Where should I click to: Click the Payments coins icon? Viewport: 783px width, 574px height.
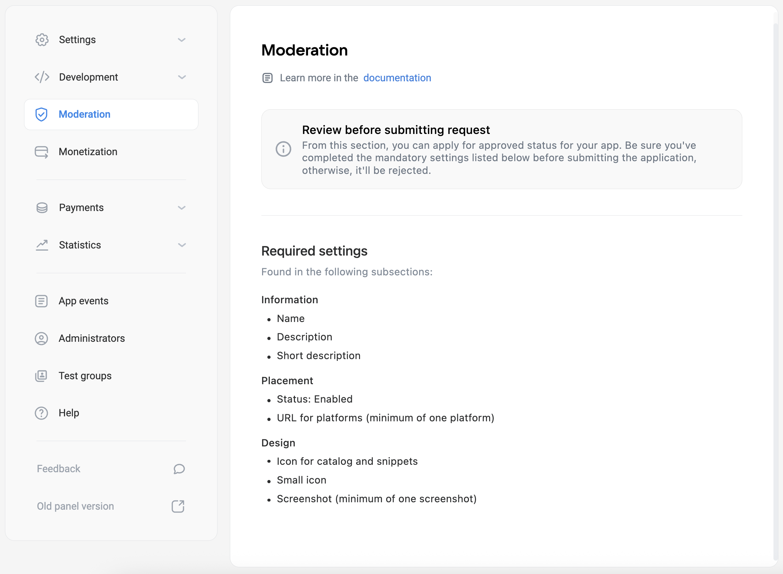point(42,208)
